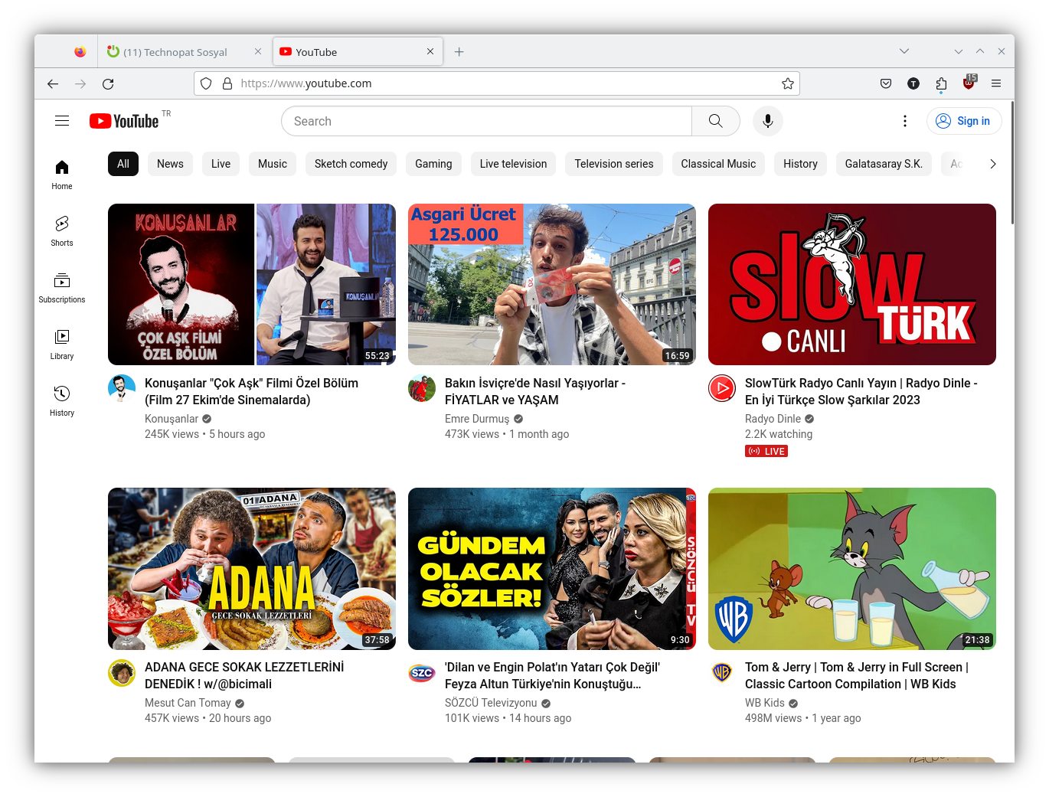Image resolution: width=1049 pixels, height=797 pixels.
Task: Open Mesut Can Tomay channel avatar
Action: click(x=122, y=672)
